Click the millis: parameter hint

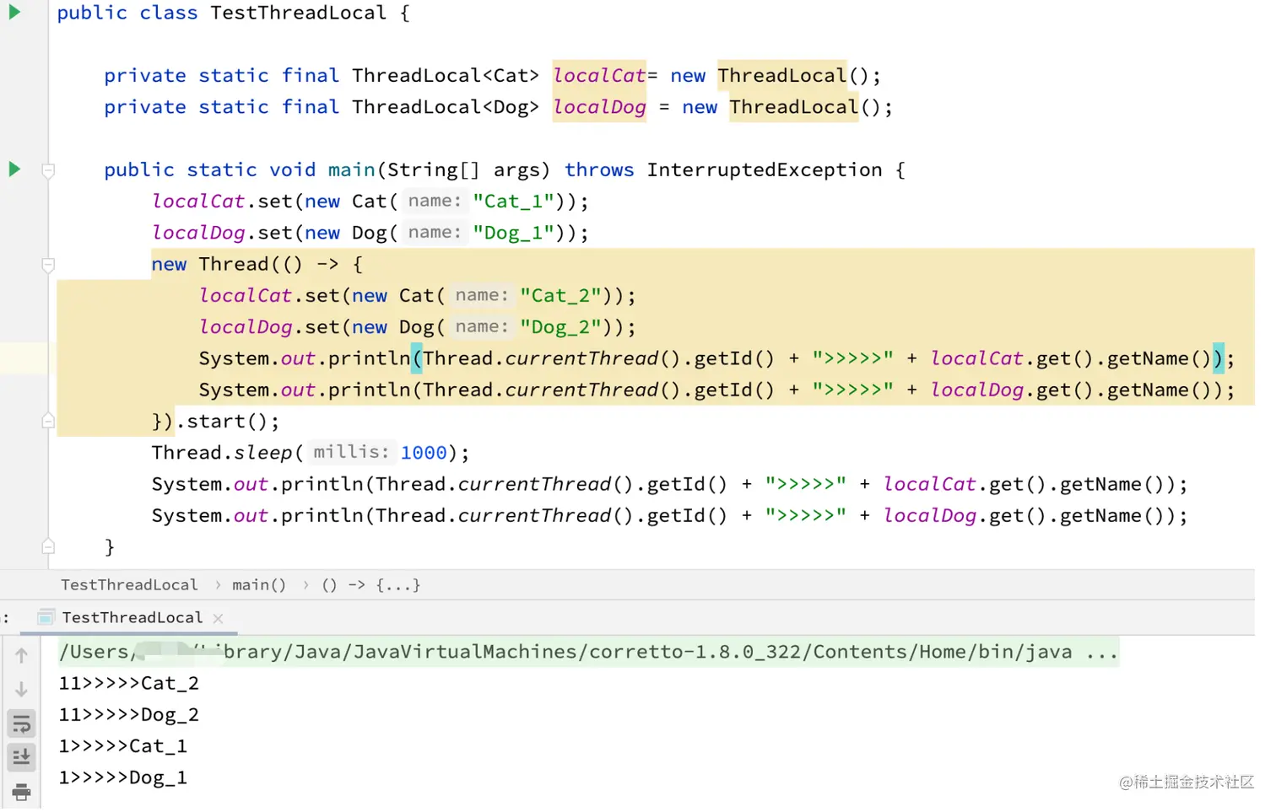click(350, 452)
